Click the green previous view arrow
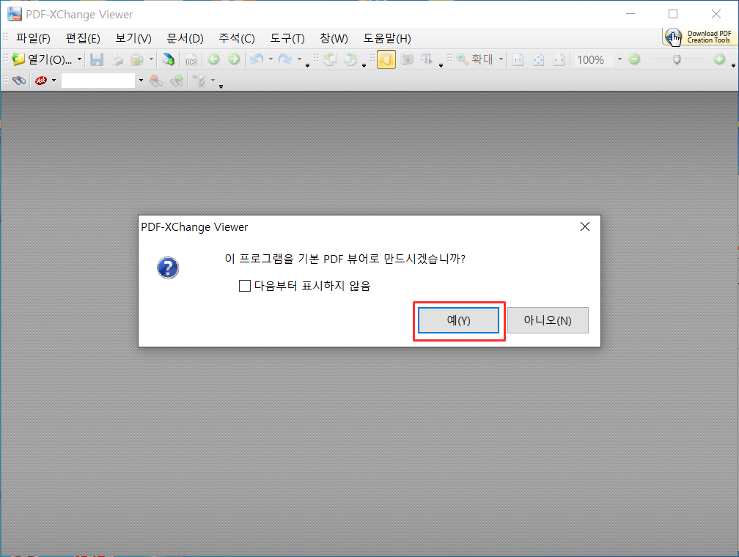The image size is (739, 557). [x=213, y=59]
